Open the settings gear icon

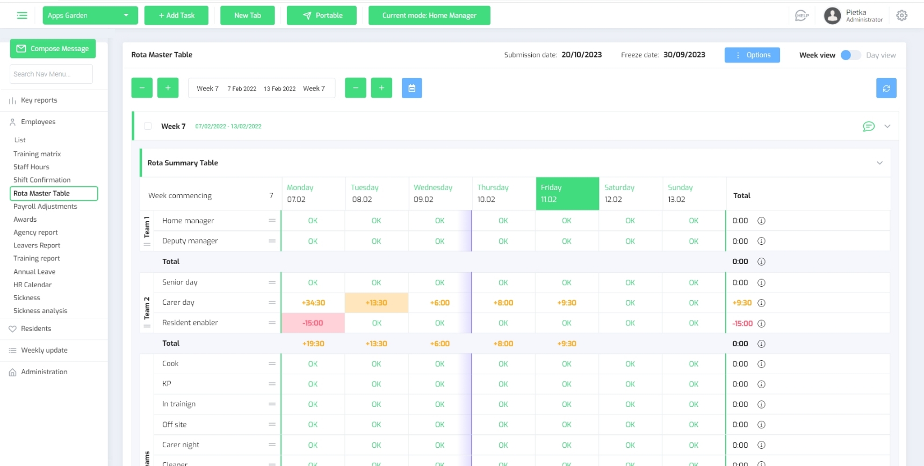click(x=901, y=16)
